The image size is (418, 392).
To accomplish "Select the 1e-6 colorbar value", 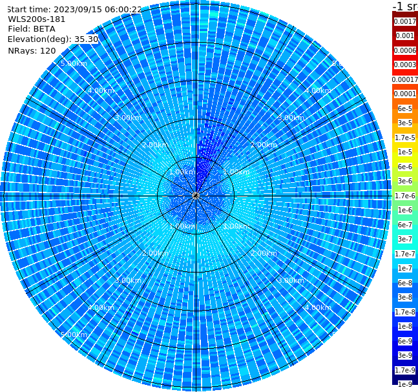I will (x=405, y=210).
